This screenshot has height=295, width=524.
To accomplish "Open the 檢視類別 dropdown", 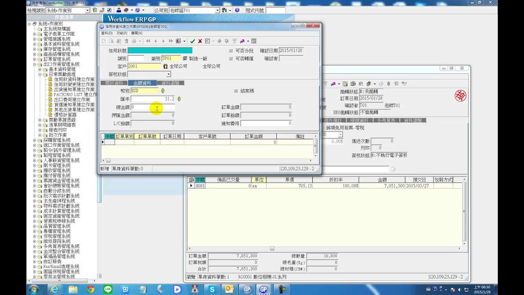I will point(87,10).
